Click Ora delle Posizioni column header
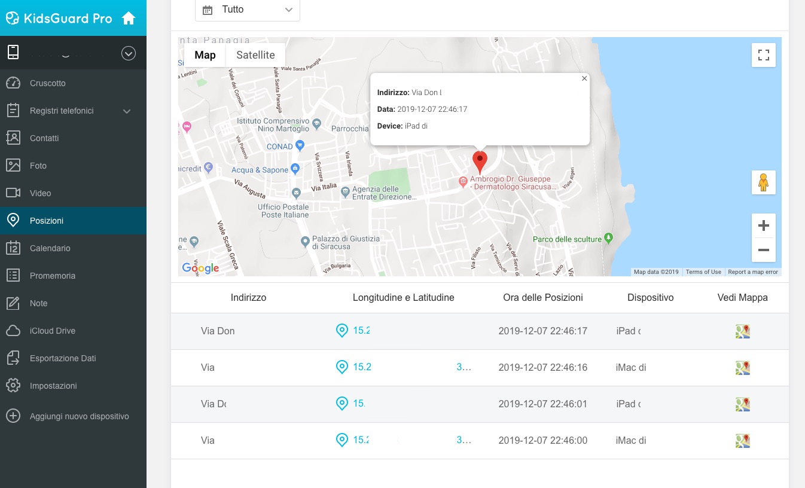 (543, 297)
